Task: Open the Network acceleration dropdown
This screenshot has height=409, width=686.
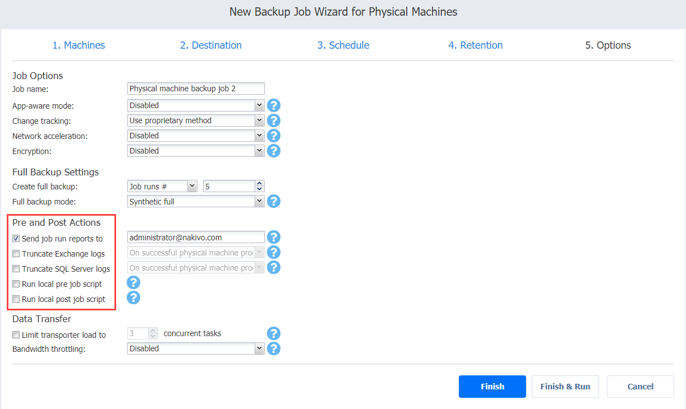Action: point(196,136)
